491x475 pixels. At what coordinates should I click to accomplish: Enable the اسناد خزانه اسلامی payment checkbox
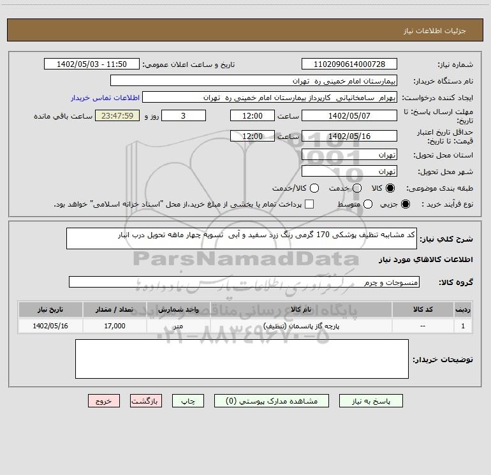(x=309, y=204)
